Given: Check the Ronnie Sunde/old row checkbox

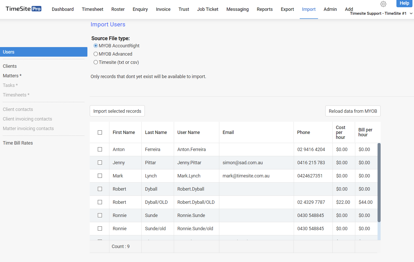Looking at the screenshot, I should [100, 229].
